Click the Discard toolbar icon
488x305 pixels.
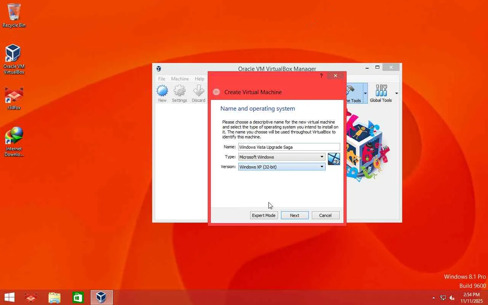pyautogui.click(x=198, y=94)
